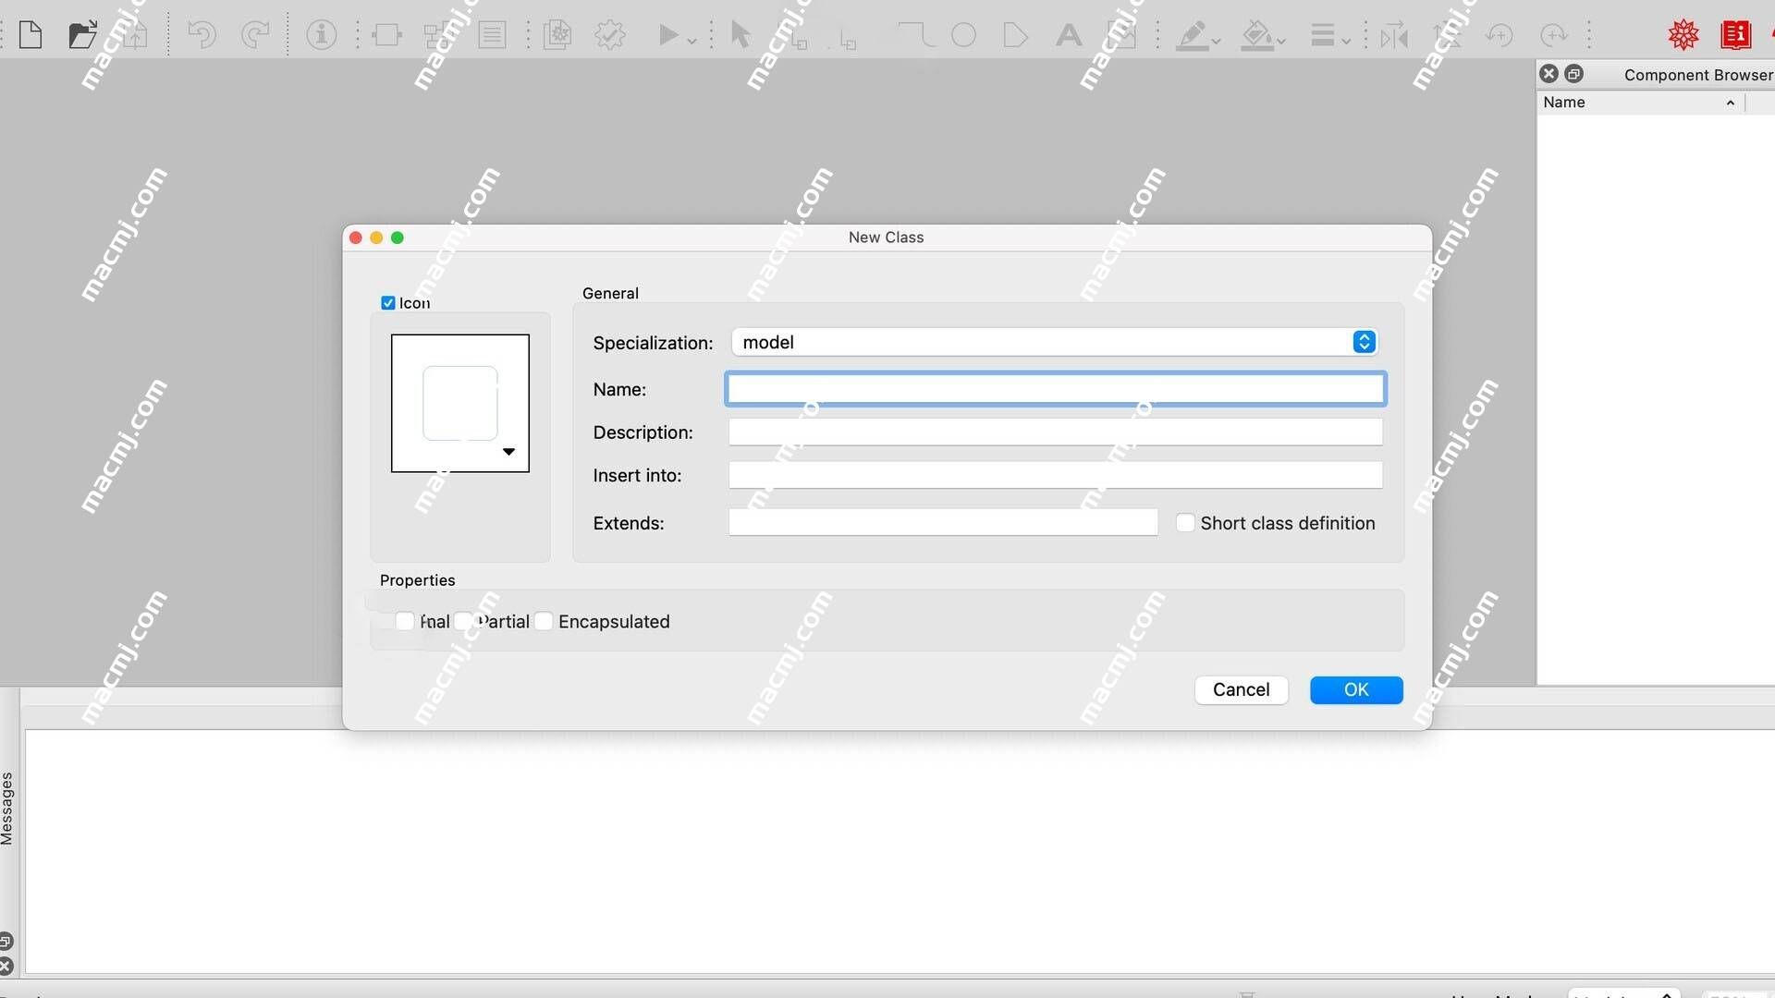Open the Line style dropdown arrow

pyautogui.click(x=1346, y=41)
